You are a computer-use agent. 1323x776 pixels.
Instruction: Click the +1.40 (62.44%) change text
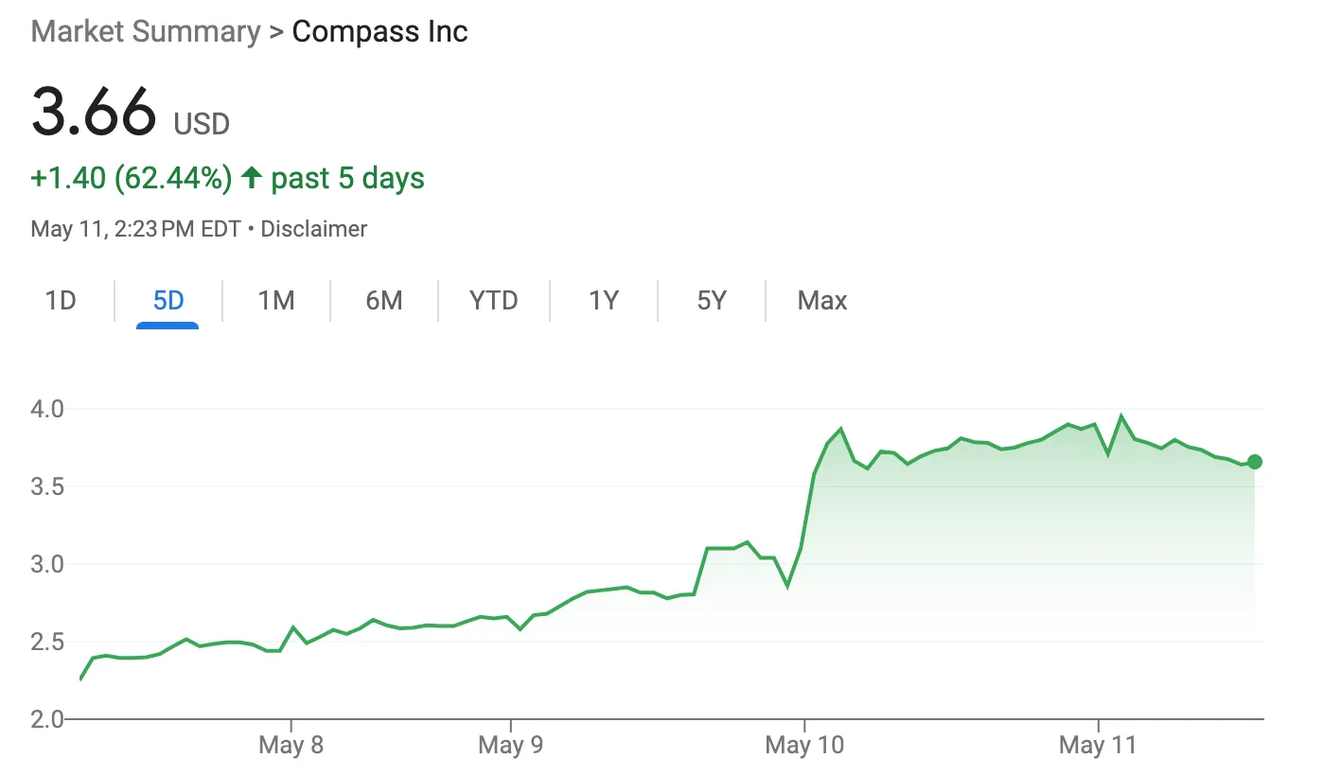(132, 178)
